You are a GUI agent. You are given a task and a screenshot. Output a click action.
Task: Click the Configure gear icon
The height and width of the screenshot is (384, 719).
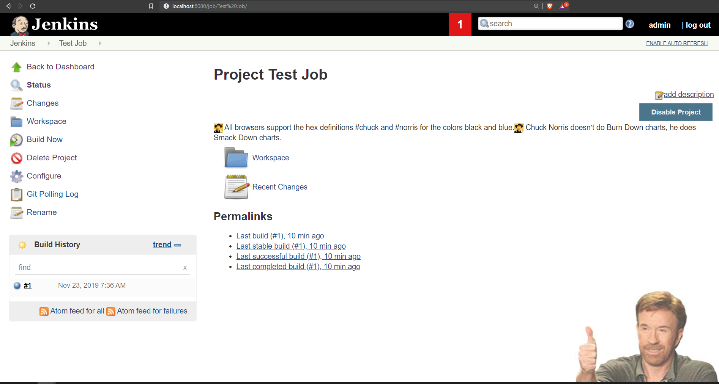16,176
